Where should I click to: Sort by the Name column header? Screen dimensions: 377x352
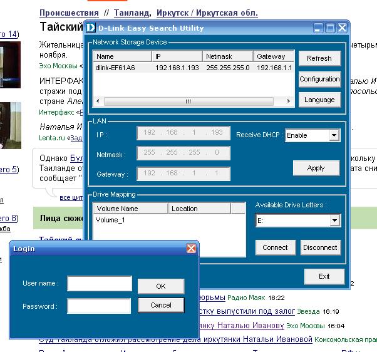(x=122, y=56)
